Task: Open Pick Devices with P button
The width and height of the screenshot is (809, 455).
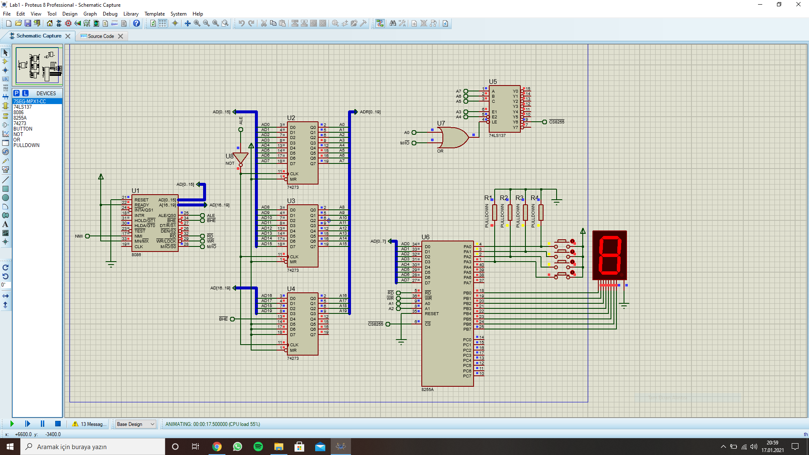Action: pyautogui.click(x=16, y=93)
